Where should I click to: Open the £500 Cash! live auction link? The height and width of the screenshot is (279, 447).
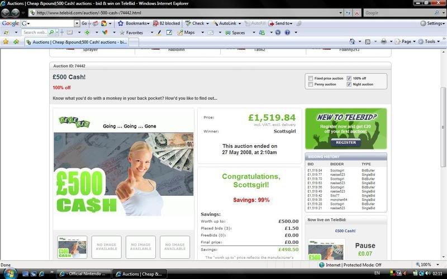(x=345, y=231)
